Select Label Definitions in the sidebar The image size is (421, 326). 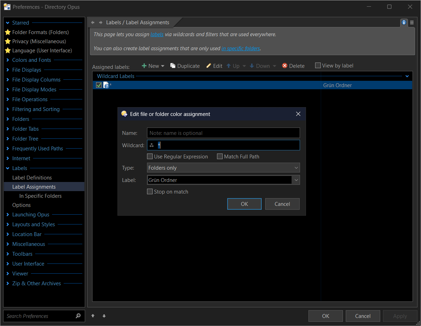pos(32,178)
